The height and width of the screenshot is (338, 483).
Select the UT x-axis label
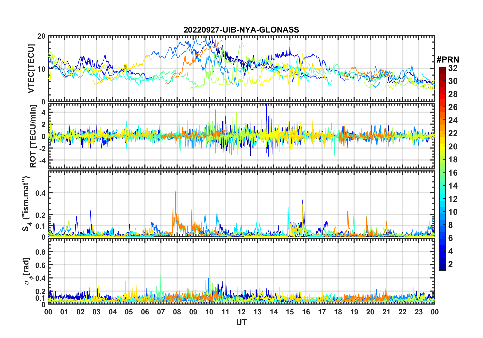[241, 322]
